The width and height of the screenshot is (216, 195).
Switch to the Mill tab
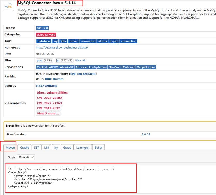[47, 147]
